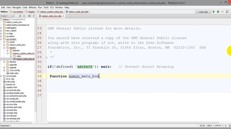This screenshot has width=231, height=129.
Task: Open the Refactor menu
Action: (x=32, y=7)
